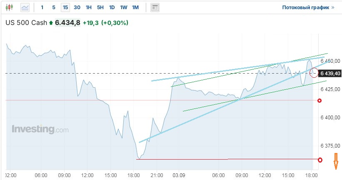The width and height of the screenshot is (342, 180).
Task: Show the 1M monthly timeframe
Action: point(135,7)
